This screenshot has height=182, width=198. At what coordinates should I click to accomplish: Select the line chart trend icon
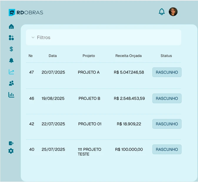coord(11,72)
